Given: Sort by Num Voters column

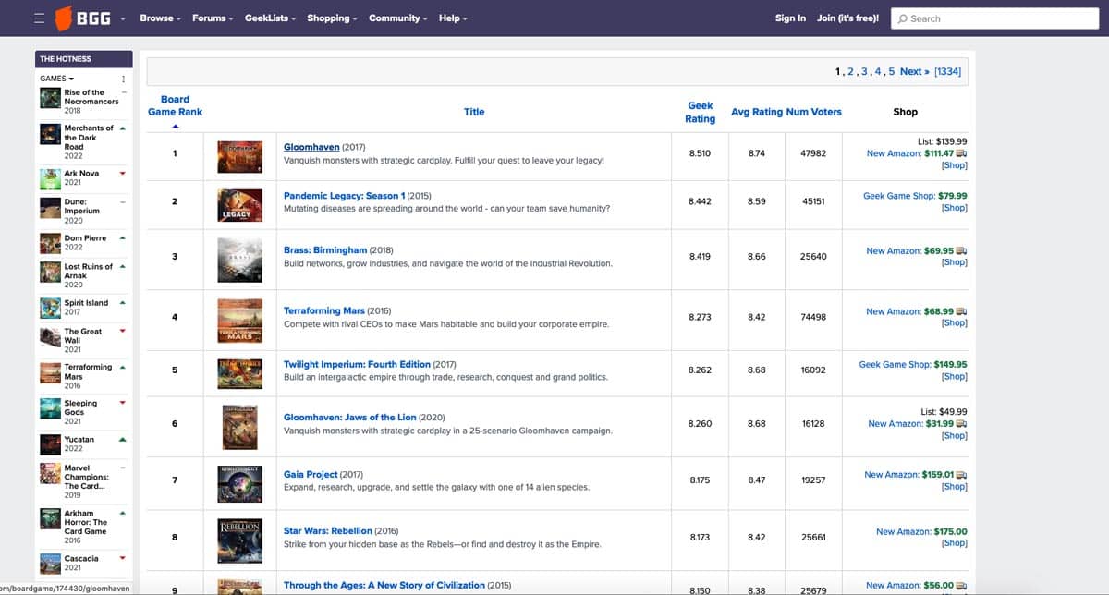Looking at the screenshot, I should click(x=814, y=112).
